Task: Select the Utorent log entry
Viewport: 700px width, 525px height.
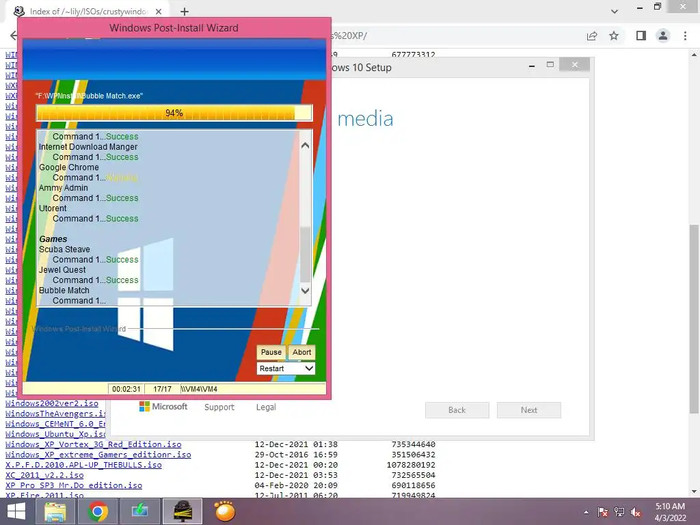Action: pos(52,208)
